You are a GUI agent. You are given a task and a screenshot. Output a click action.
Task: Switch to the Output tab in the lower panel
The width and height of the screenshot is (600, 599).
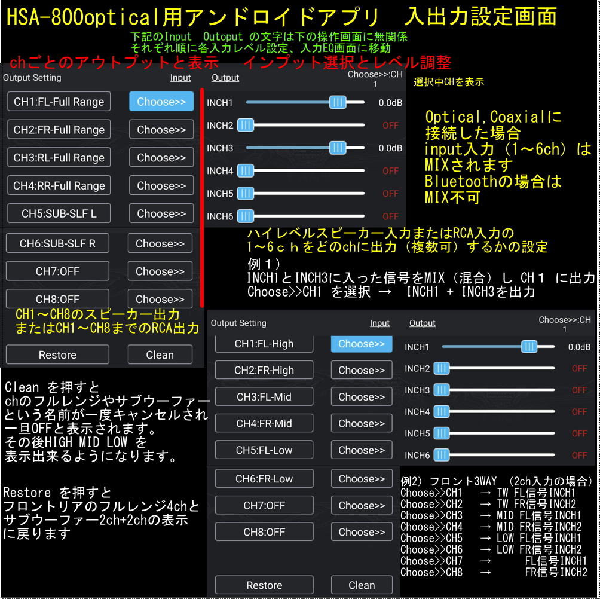pos(422,323)
